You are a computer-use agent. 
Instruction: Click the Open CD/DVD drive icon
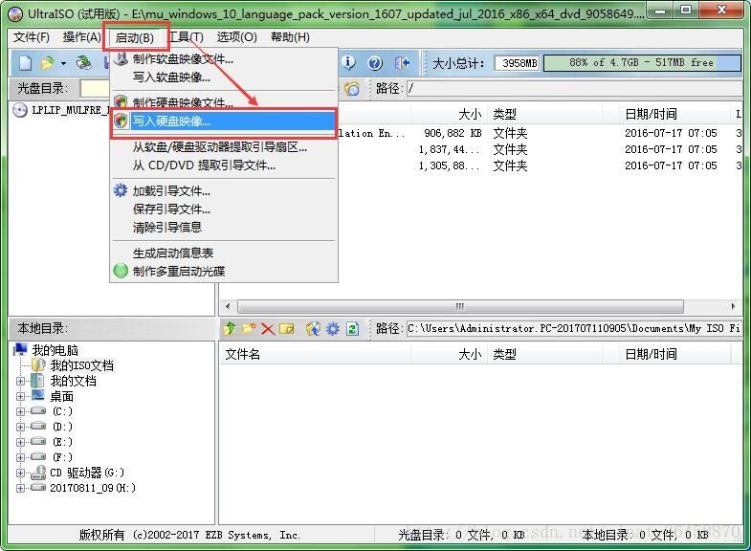tap(84, 63)
